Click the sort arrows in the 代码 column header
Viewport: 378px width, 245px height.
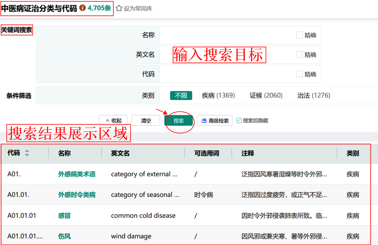[27, 153]
